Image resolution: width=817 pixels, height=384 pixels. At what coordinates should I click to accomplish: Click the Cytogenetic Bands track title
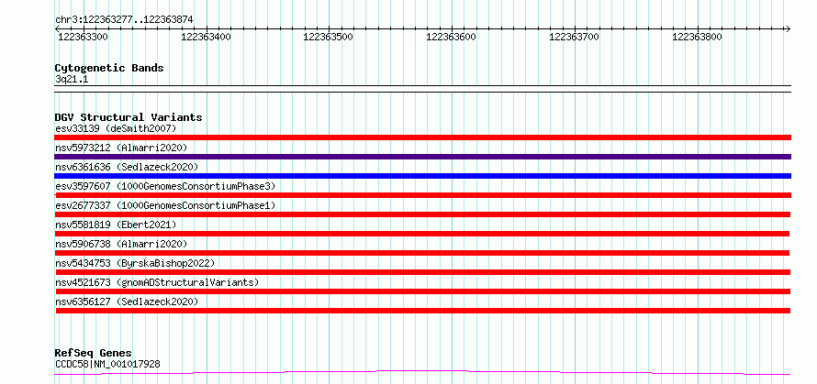point(109,68)
